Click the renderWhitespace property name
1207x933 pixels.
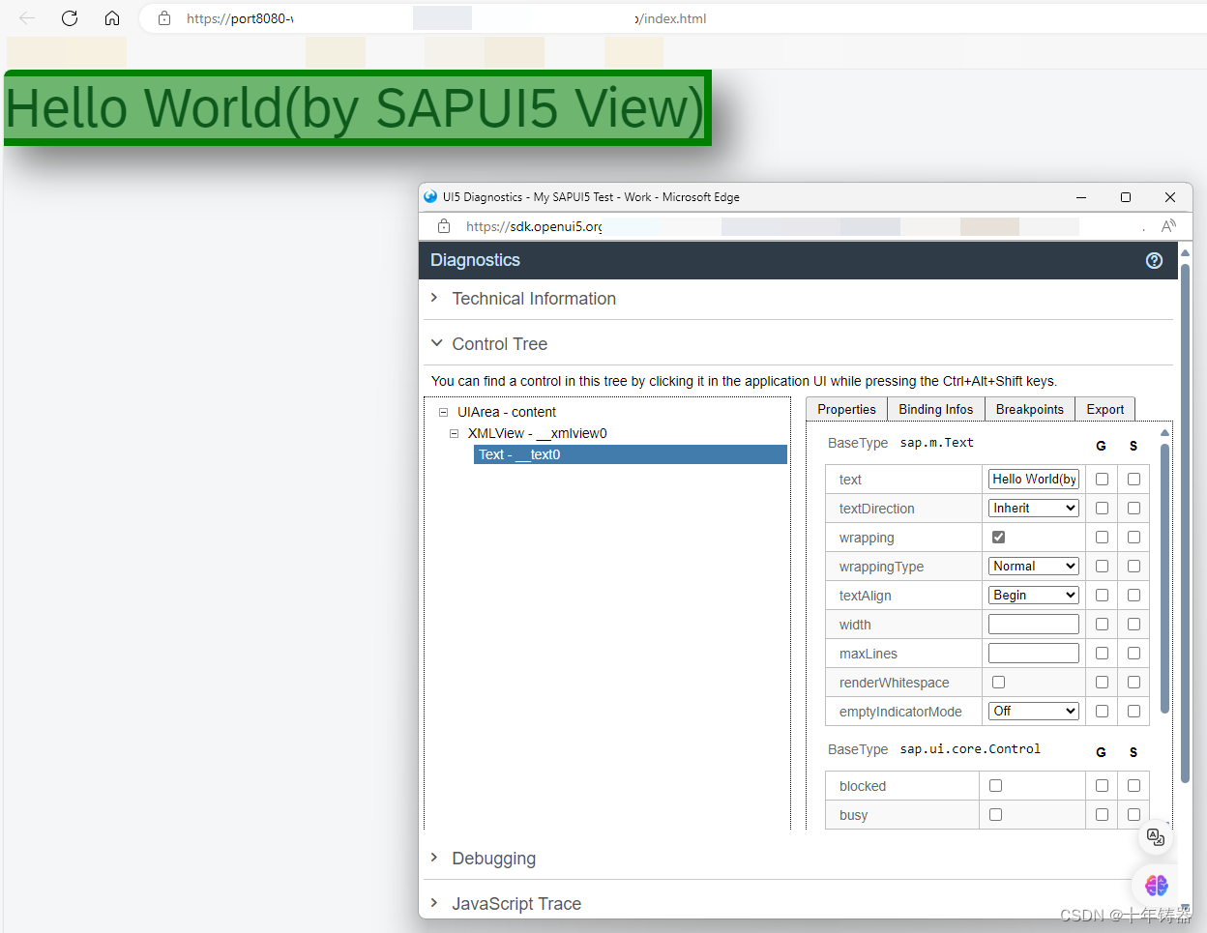point(894,683)
